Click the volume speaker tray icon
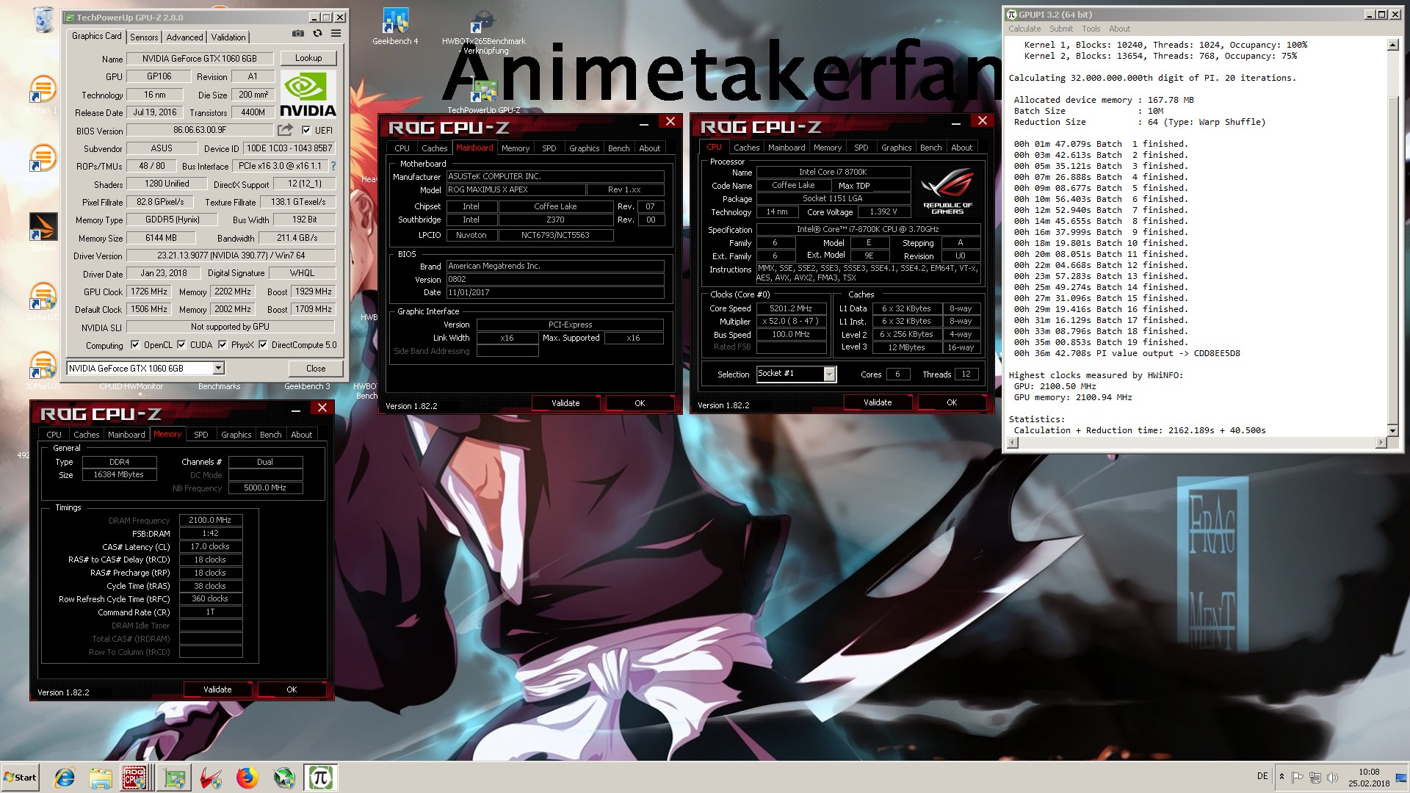The image size is (1410, 793). [x=1332, y=777]
